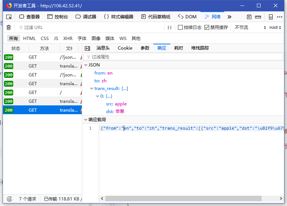The width and height of the screenshot is (287, 206).
Task: Filter requests by JS
Action: (56, 39)
